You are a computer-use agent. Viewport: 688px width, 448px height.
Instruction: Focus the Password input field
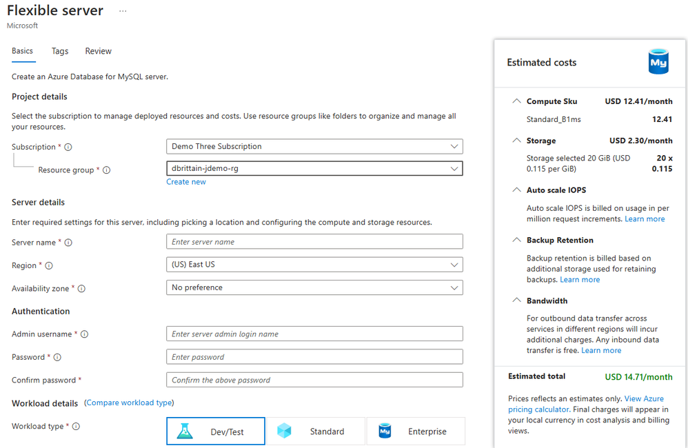314,357
